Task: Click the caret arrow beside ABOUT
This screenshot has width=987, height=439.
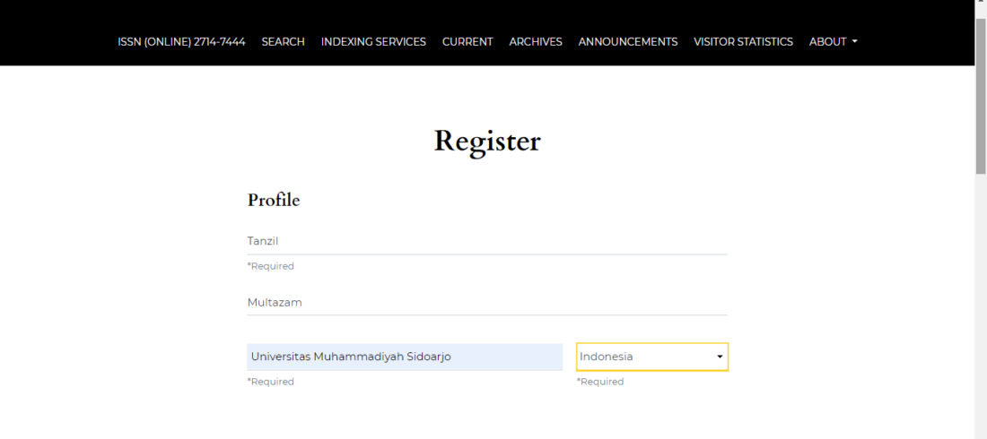Action: point(855,42)
